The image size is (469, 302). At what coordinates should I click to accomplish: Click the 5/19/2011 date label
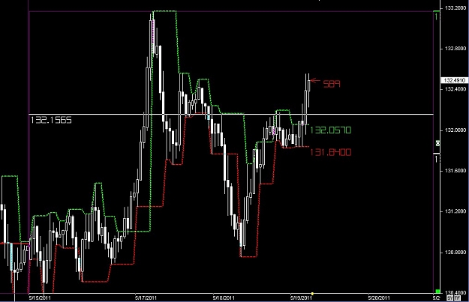(301, 298)
